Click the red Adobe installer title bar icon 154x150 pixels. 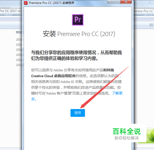(x=26, y=3)
